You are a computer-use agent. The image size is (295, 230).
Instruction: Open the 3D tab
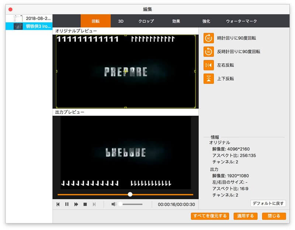(x=121, y=21)
